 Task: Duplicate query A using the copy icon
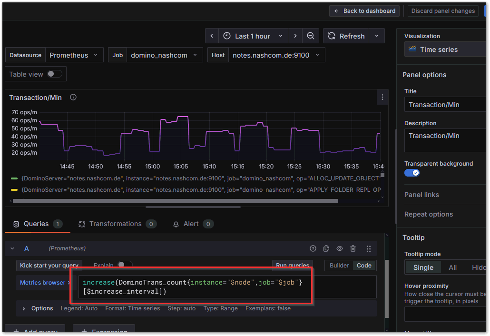[x=326, y=248]
